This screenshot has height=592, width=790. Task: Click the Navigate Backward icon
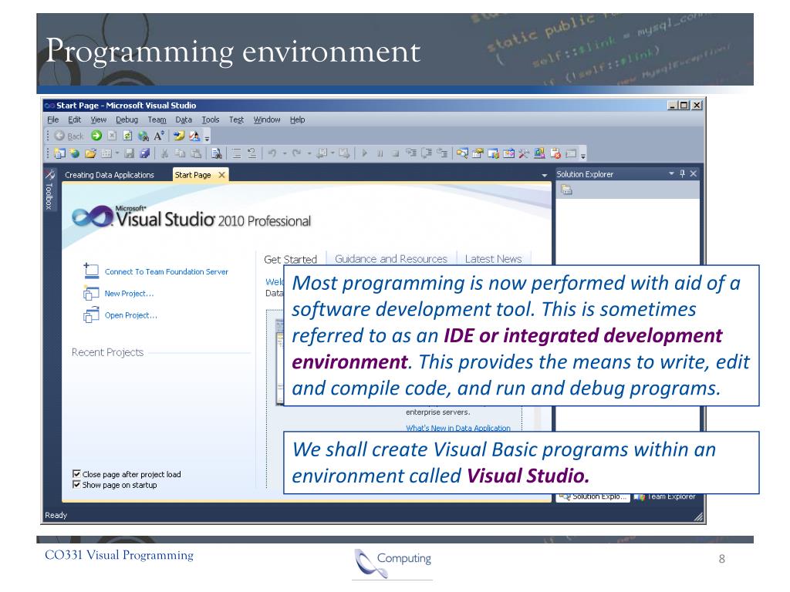click(x=322, y=153)
